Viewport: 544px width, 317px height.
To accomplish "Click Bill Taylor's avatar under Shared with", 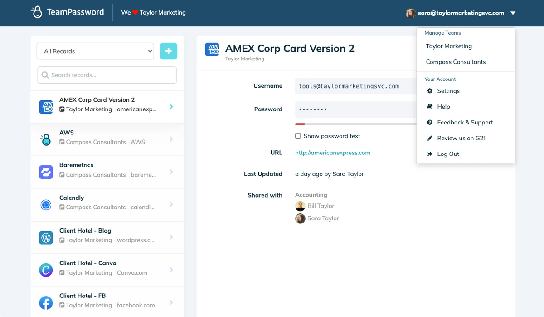I will 300,206.
